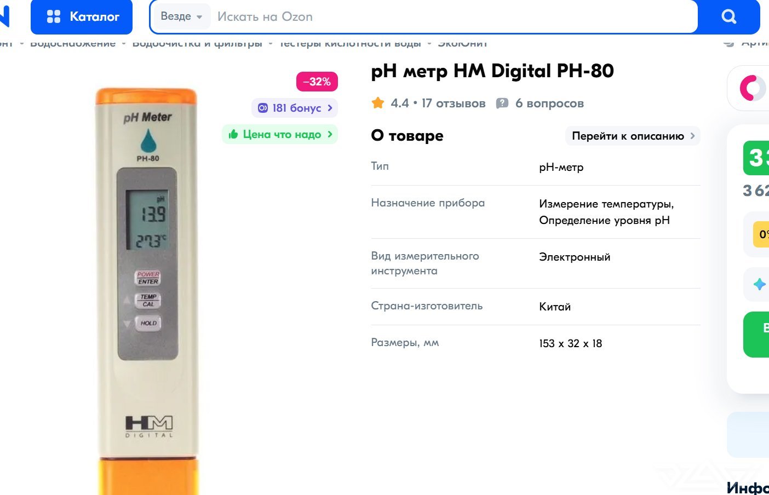Open Перейти к описанию link
Viewport: 769px width, 495px height.
coord(633,136)
